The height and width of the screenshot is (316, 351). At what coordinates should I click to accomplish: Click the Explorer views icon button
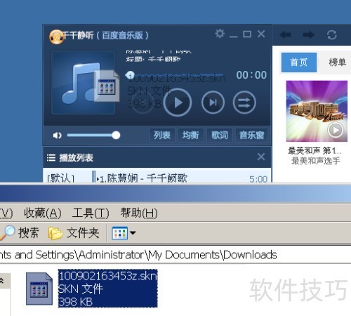(120, 233)
